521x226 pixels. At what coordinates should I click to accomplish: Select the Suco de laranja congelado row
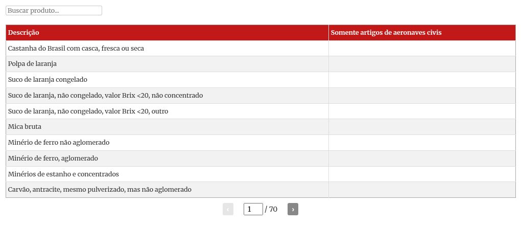48,80
